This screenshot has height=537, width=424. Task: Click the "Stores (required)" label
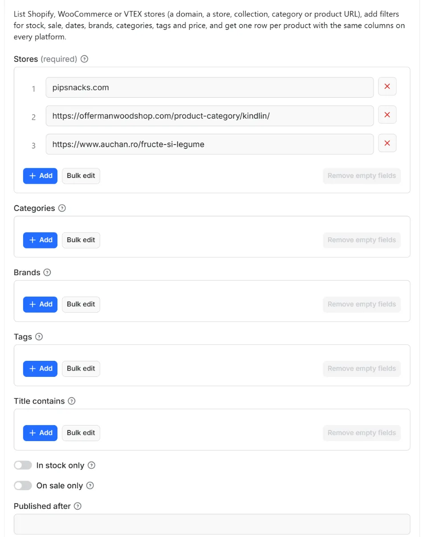point(45,59)
